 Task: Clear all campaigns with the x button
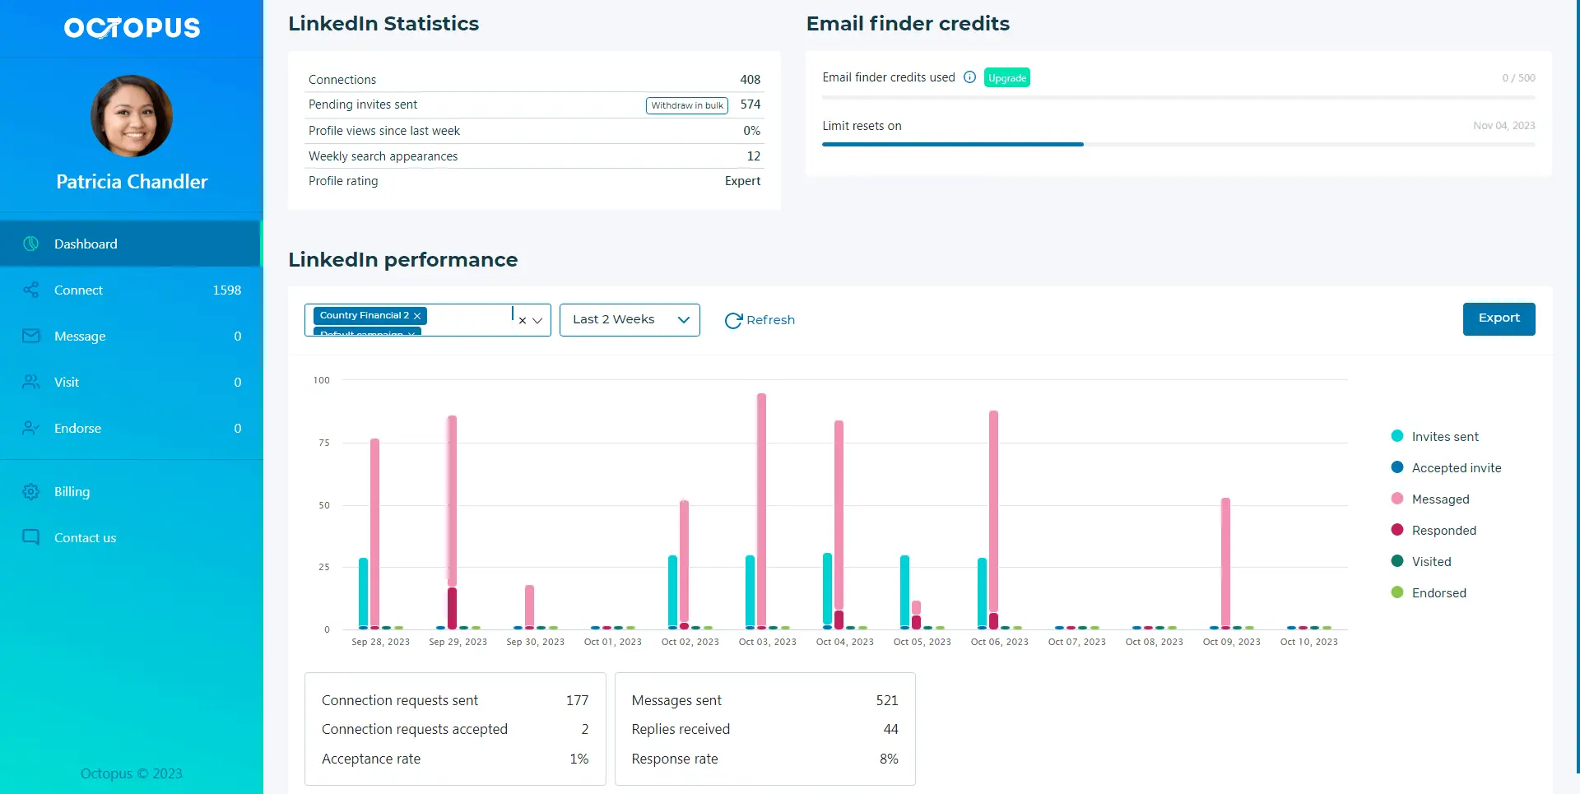(522, 320)
